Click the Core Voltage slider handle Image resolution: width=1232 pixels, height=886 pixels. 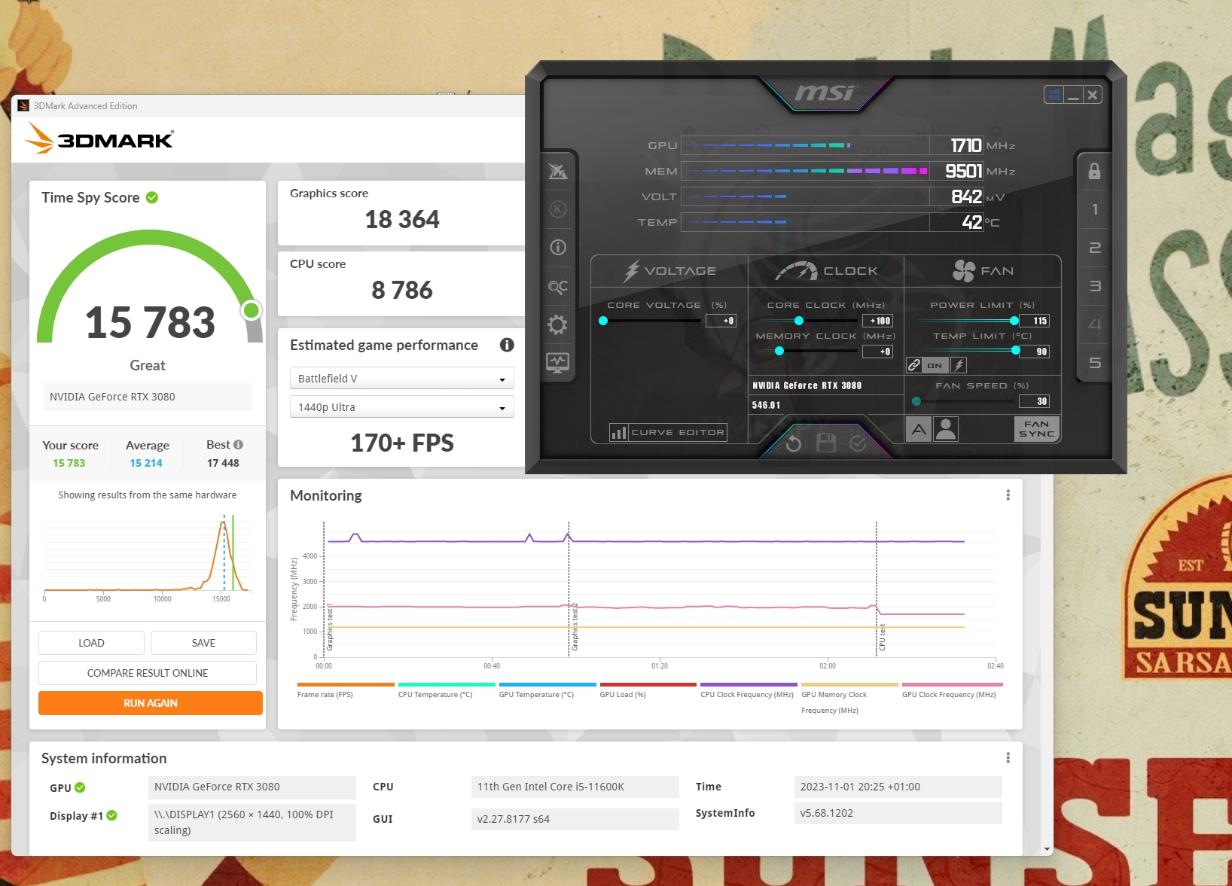click(x=603, y=321)
